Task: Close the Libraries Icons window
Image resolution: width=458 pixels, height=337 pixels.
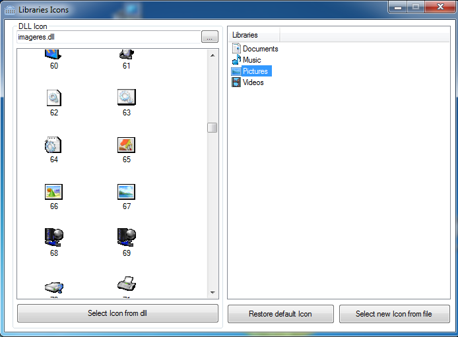Action: [x=440, y=7]
